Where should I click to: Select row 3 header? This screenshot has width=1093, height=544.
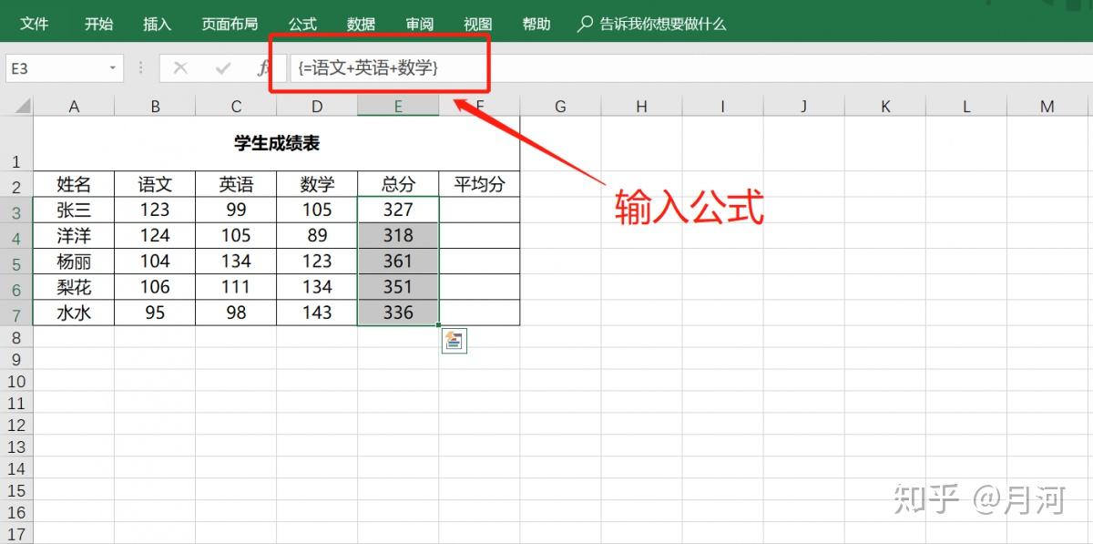click(16, 210)
